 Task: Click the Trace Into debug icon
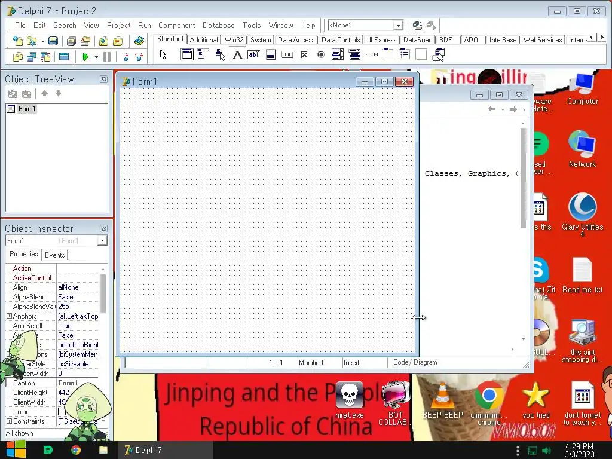(126, 57)
